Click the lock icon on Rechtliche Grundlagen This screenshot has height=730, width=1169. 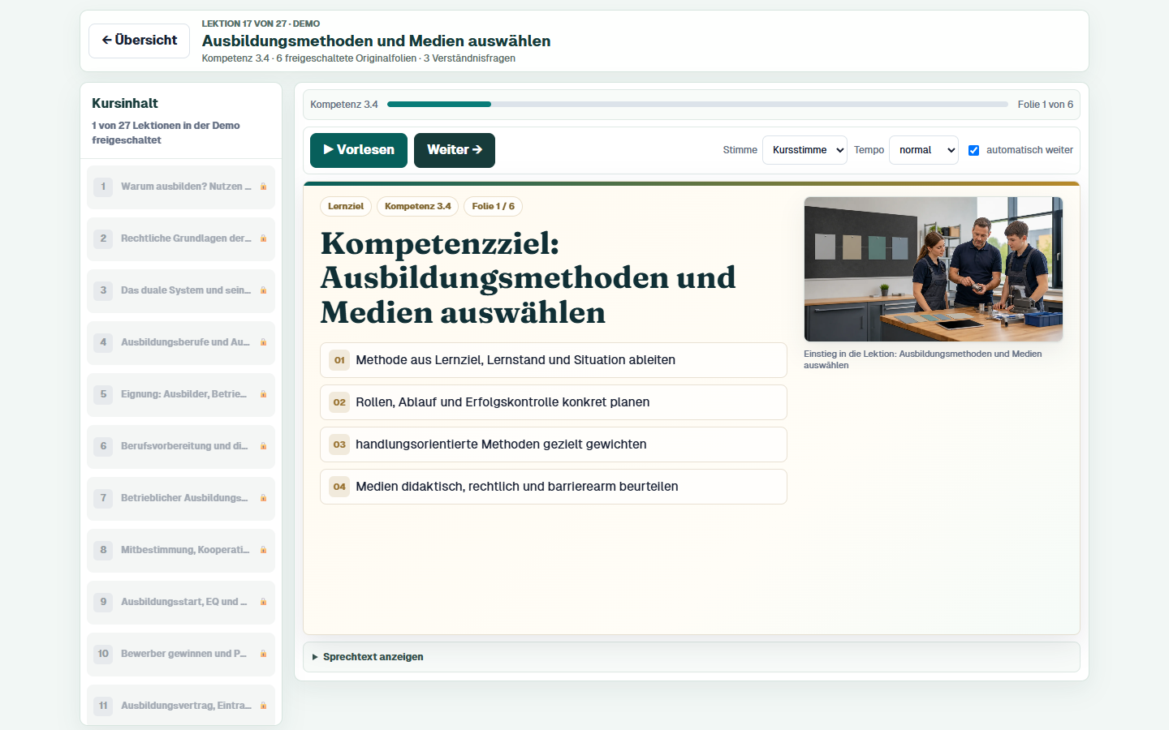point(263,238)
